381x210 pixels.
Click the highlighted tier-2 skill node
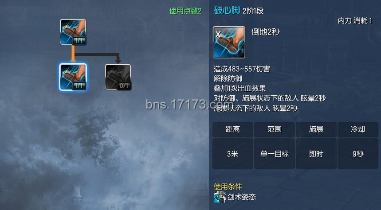(x=73, y=77)
